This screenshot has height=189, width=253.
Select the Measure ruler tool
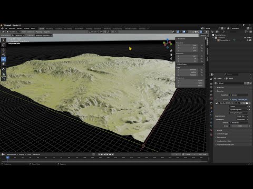pyautogui.click(x=4, y=73)
